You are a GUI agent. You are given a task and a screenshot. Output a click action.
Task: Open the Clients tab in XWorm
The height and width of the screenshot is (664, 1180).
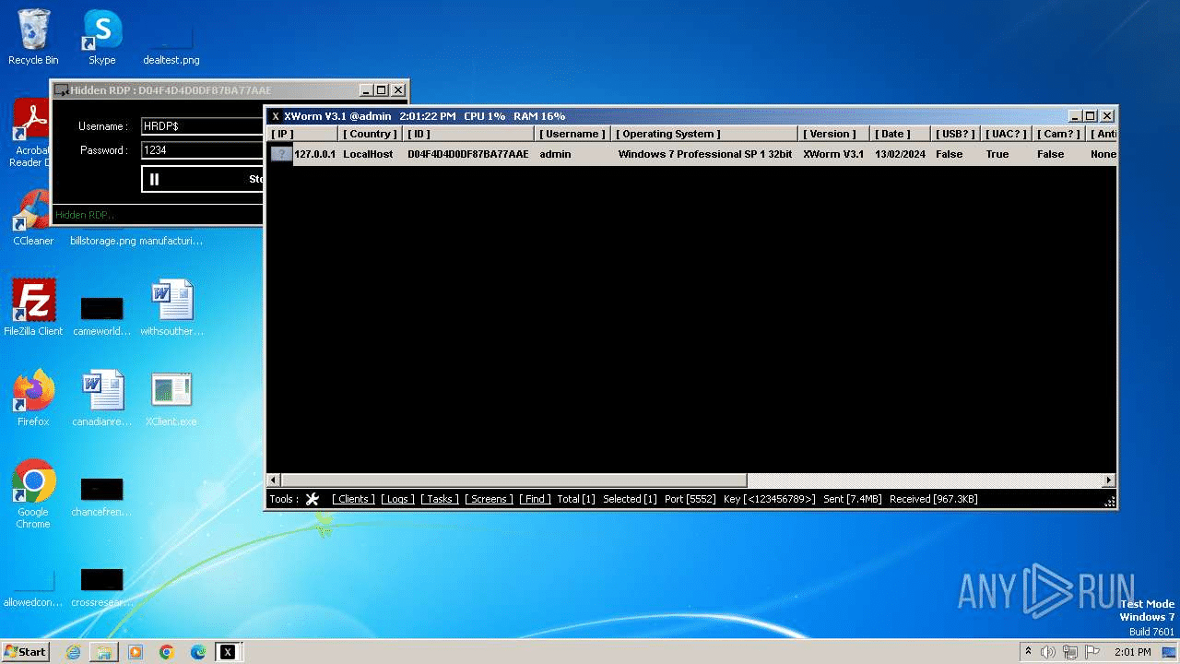click(x=353, y=499)
